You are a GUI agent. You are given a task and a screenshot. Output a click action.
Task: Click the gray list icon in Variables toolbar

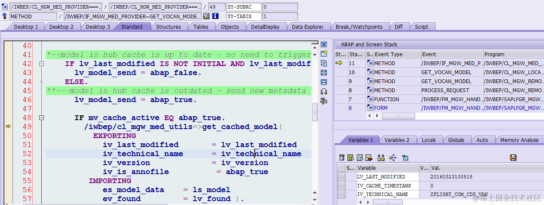tap(360, 158)
